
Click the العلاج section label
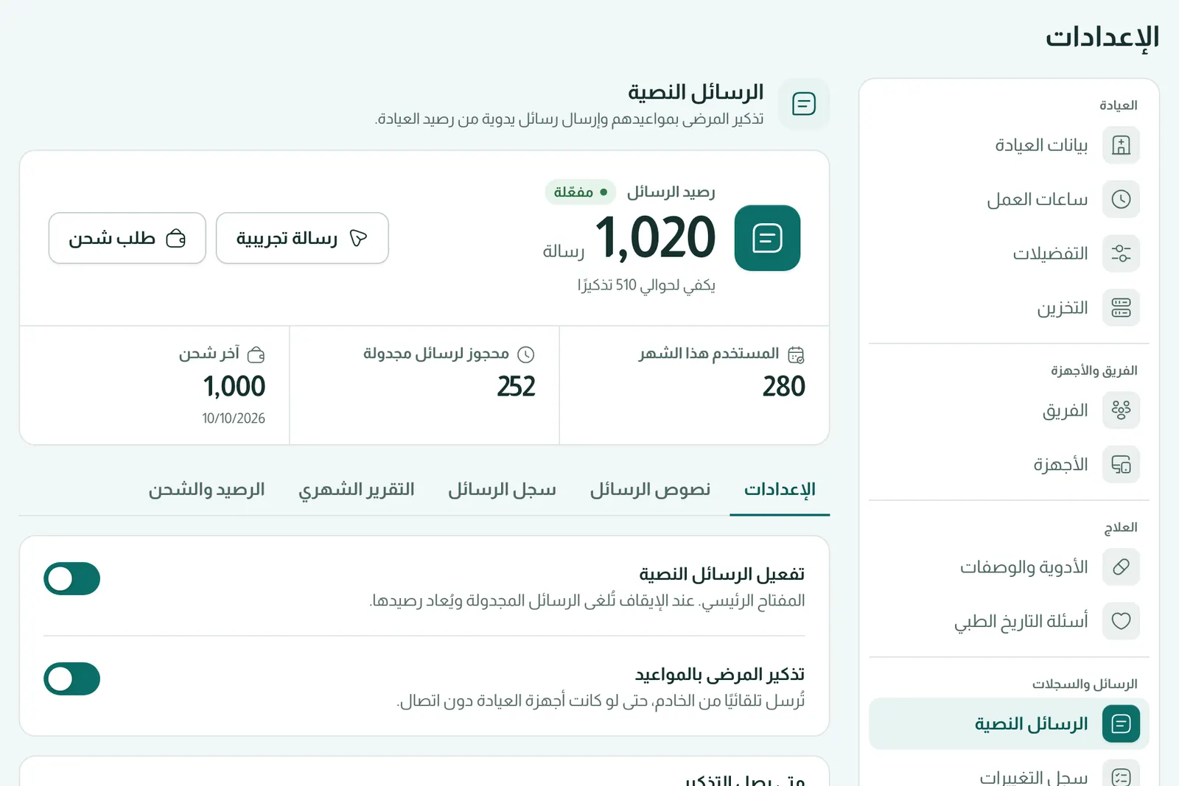pyautogui.click(x=1121, y=527)
